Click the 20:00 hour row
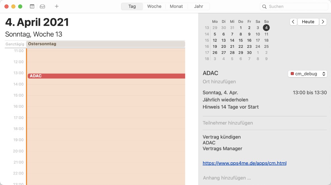 [x=106, y=156]
